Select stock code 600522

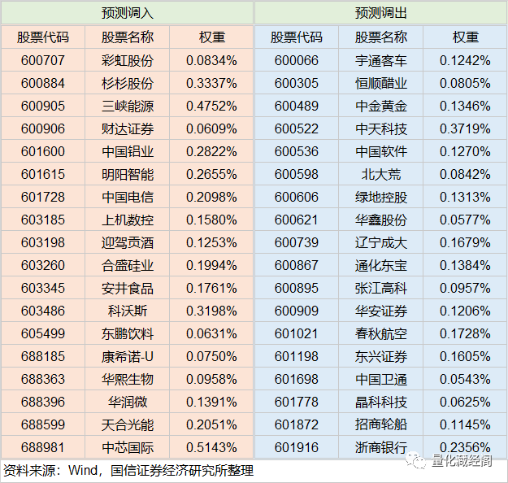(297, 129)
